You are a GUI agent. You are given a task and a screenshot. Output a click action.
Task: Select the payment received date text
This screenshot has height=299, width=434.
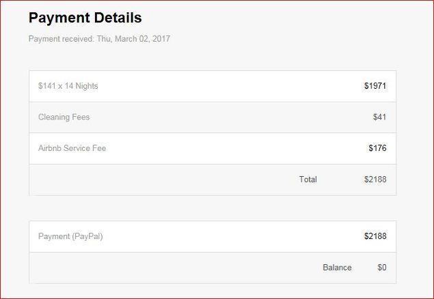point(99,39)
